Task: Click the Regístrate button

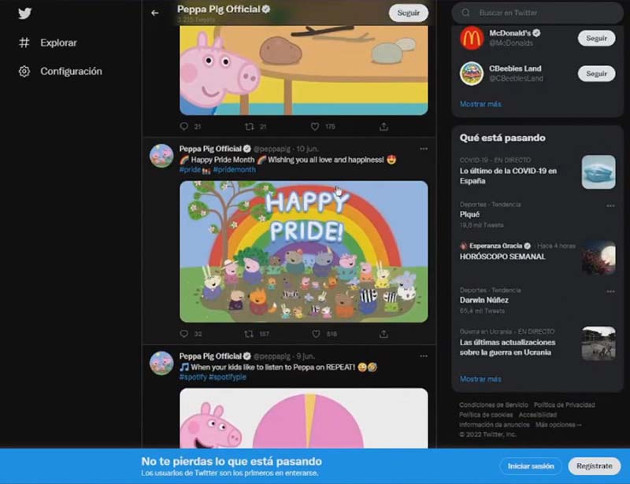Action: 595,466
